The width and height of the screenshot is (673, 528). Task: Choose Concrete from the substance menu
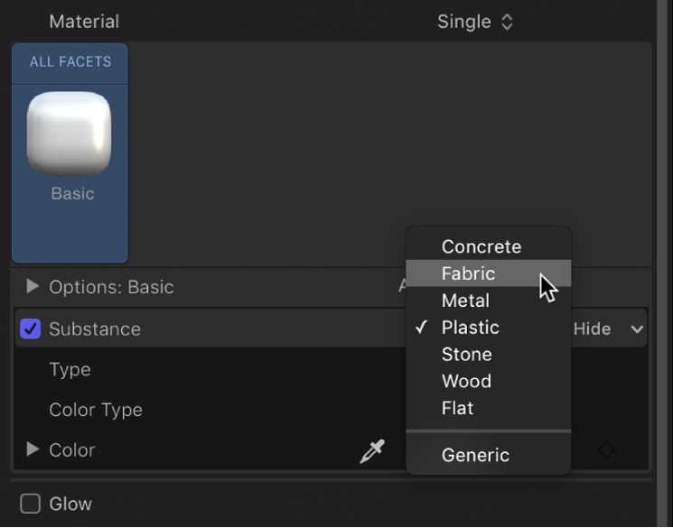tap(481, 246)
